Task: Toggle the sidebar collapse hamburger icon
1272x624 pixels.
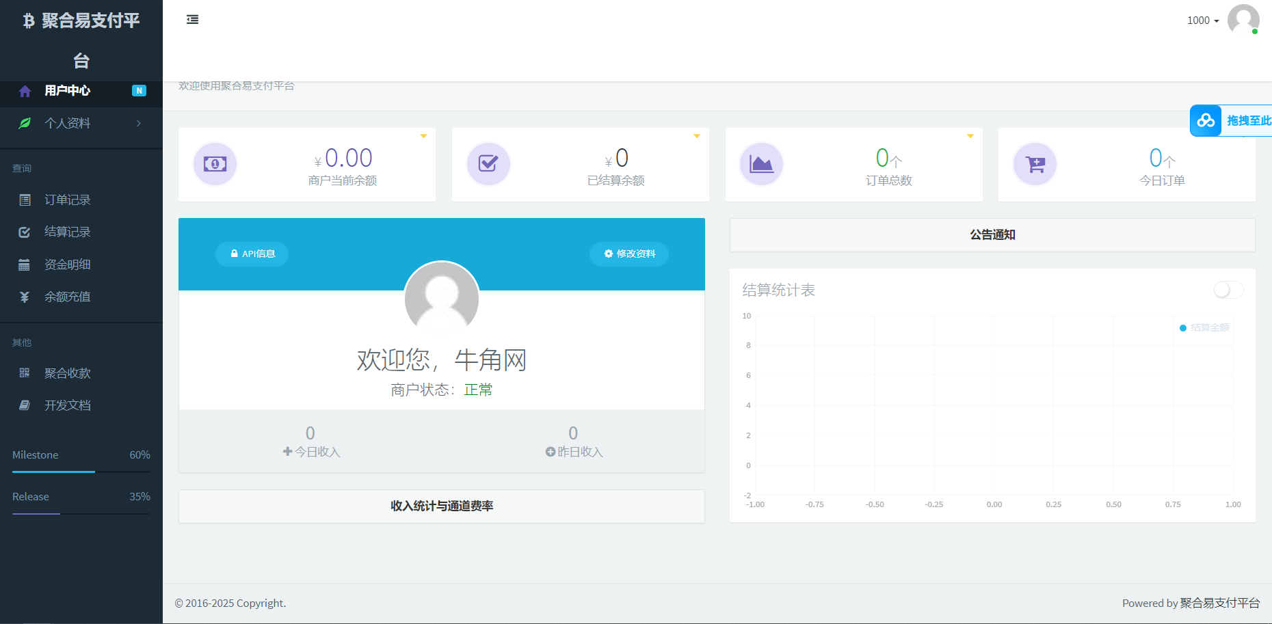Action: click(x=193, y=20)
